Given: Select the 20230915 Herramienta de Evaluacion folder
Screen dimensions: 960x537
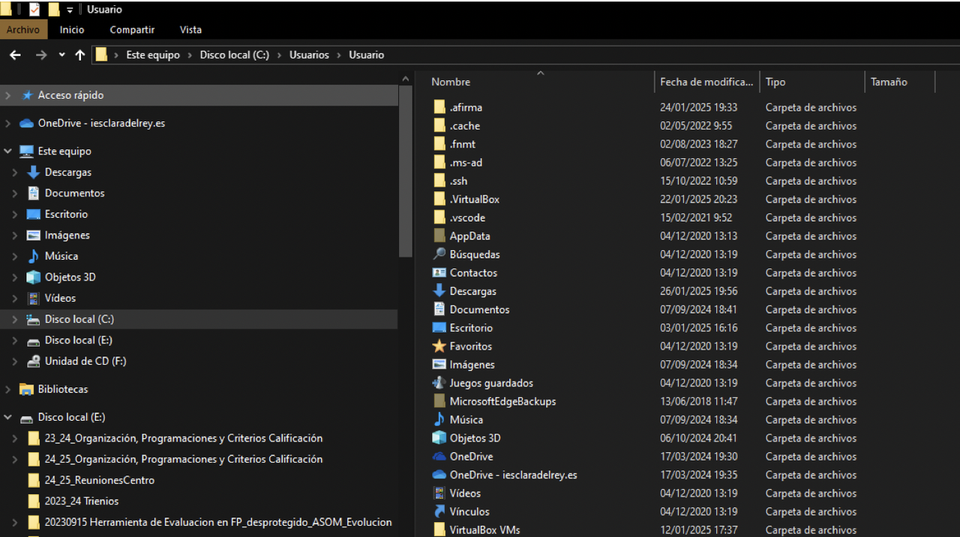Looking at the screenshot, I should pyautogui.click(x=217, y=522).
